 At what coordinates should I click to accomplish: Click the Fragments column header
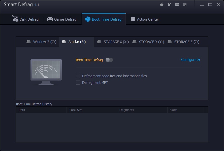(126, 110)
